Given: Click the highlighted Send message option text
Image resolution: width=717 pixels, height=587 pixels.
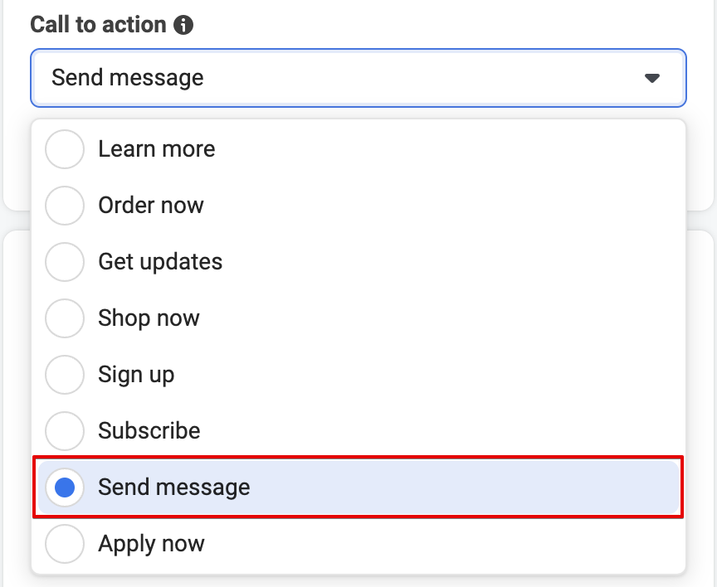Looking at the screenshot, I should pyautogui.click(x=173, y=488).
